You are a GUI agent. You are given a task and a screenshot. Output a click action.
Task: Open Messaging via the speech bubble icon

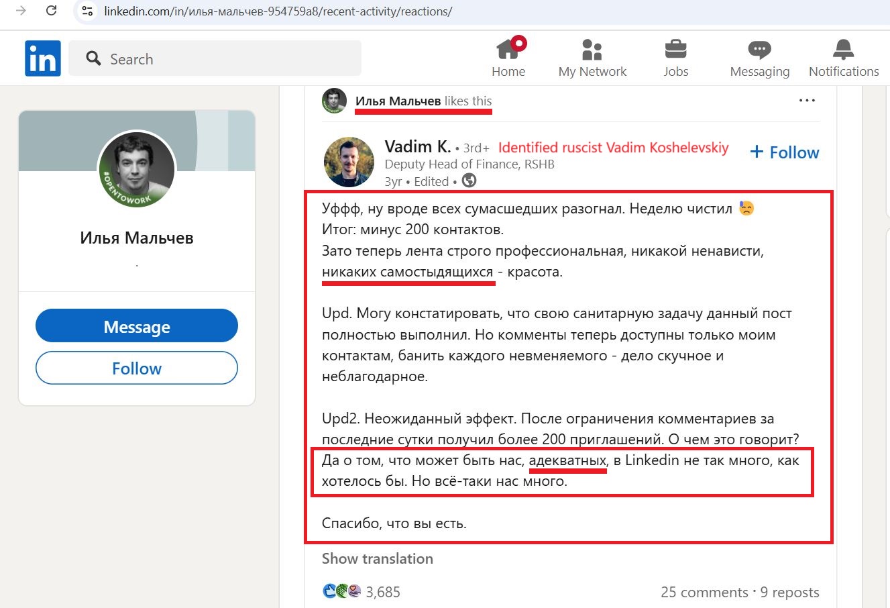click(x=759, y=48)
